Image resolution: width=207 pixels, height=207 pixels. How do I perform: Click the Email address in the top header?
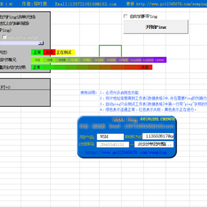point(86,4)
